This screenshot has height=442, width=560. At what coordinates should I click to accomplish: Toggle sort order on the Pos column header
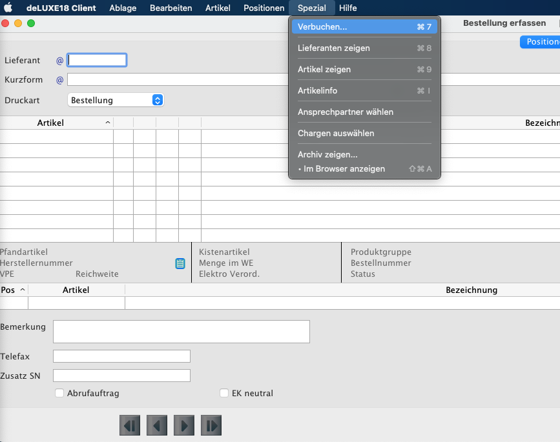[23, 290]
